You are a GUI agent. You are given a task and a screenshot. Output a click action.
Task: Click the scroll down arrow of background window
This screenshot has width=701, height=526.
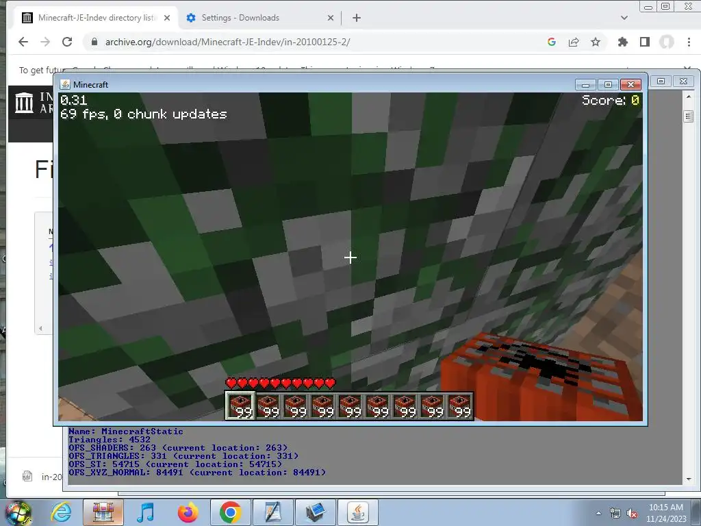click(x=689, y=479)
